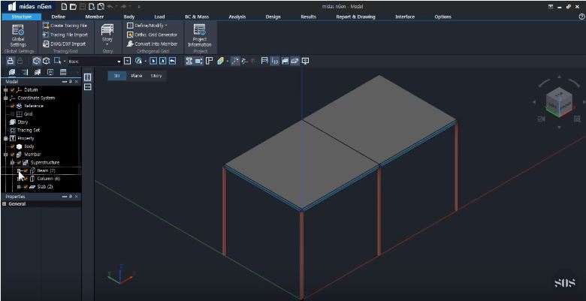The height and width of the screenshot is (301, 586).
Task: Expand the Coordinate System node
Action: [5, 98]
